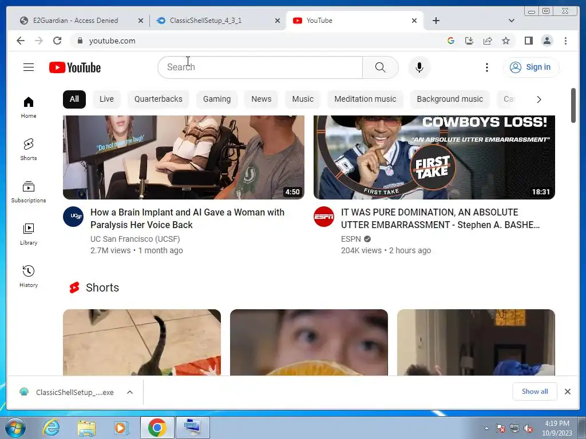Screen dimensions: 586x439
Task: Open Windows Explorer from taskbar
Action: coord(86,428)
